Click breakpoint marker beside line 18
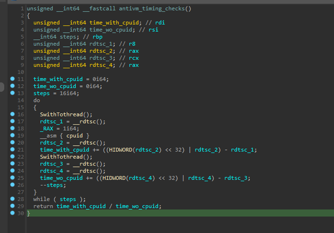Viewport: 334px width, 233px height. 12,128
